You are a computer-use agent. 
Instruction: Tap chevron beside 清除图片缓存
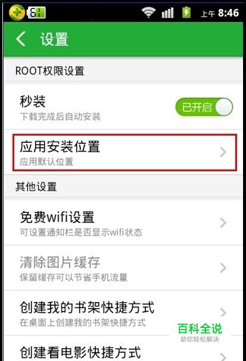point(223,268)
